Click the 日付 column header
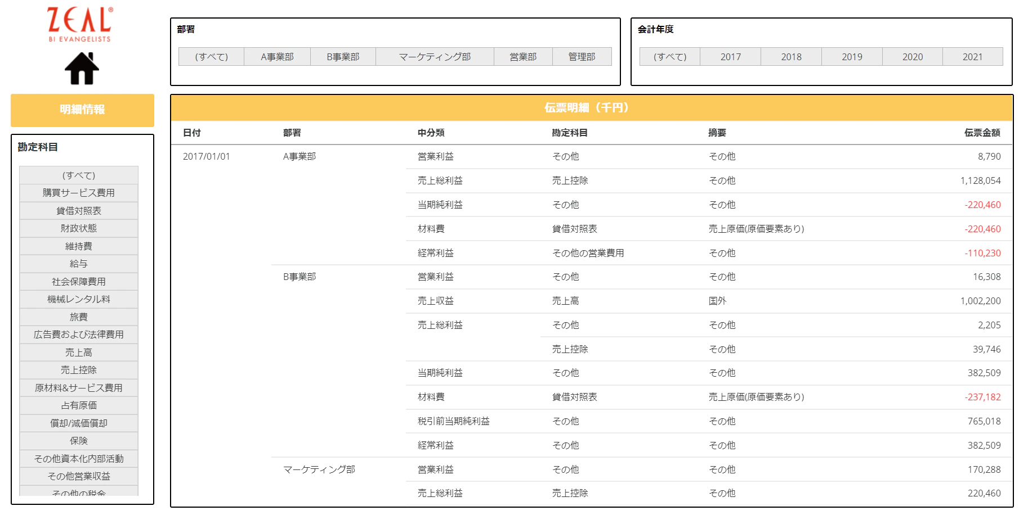Image resolution: width=1028 pixels, height=515 pixels. 192,133
